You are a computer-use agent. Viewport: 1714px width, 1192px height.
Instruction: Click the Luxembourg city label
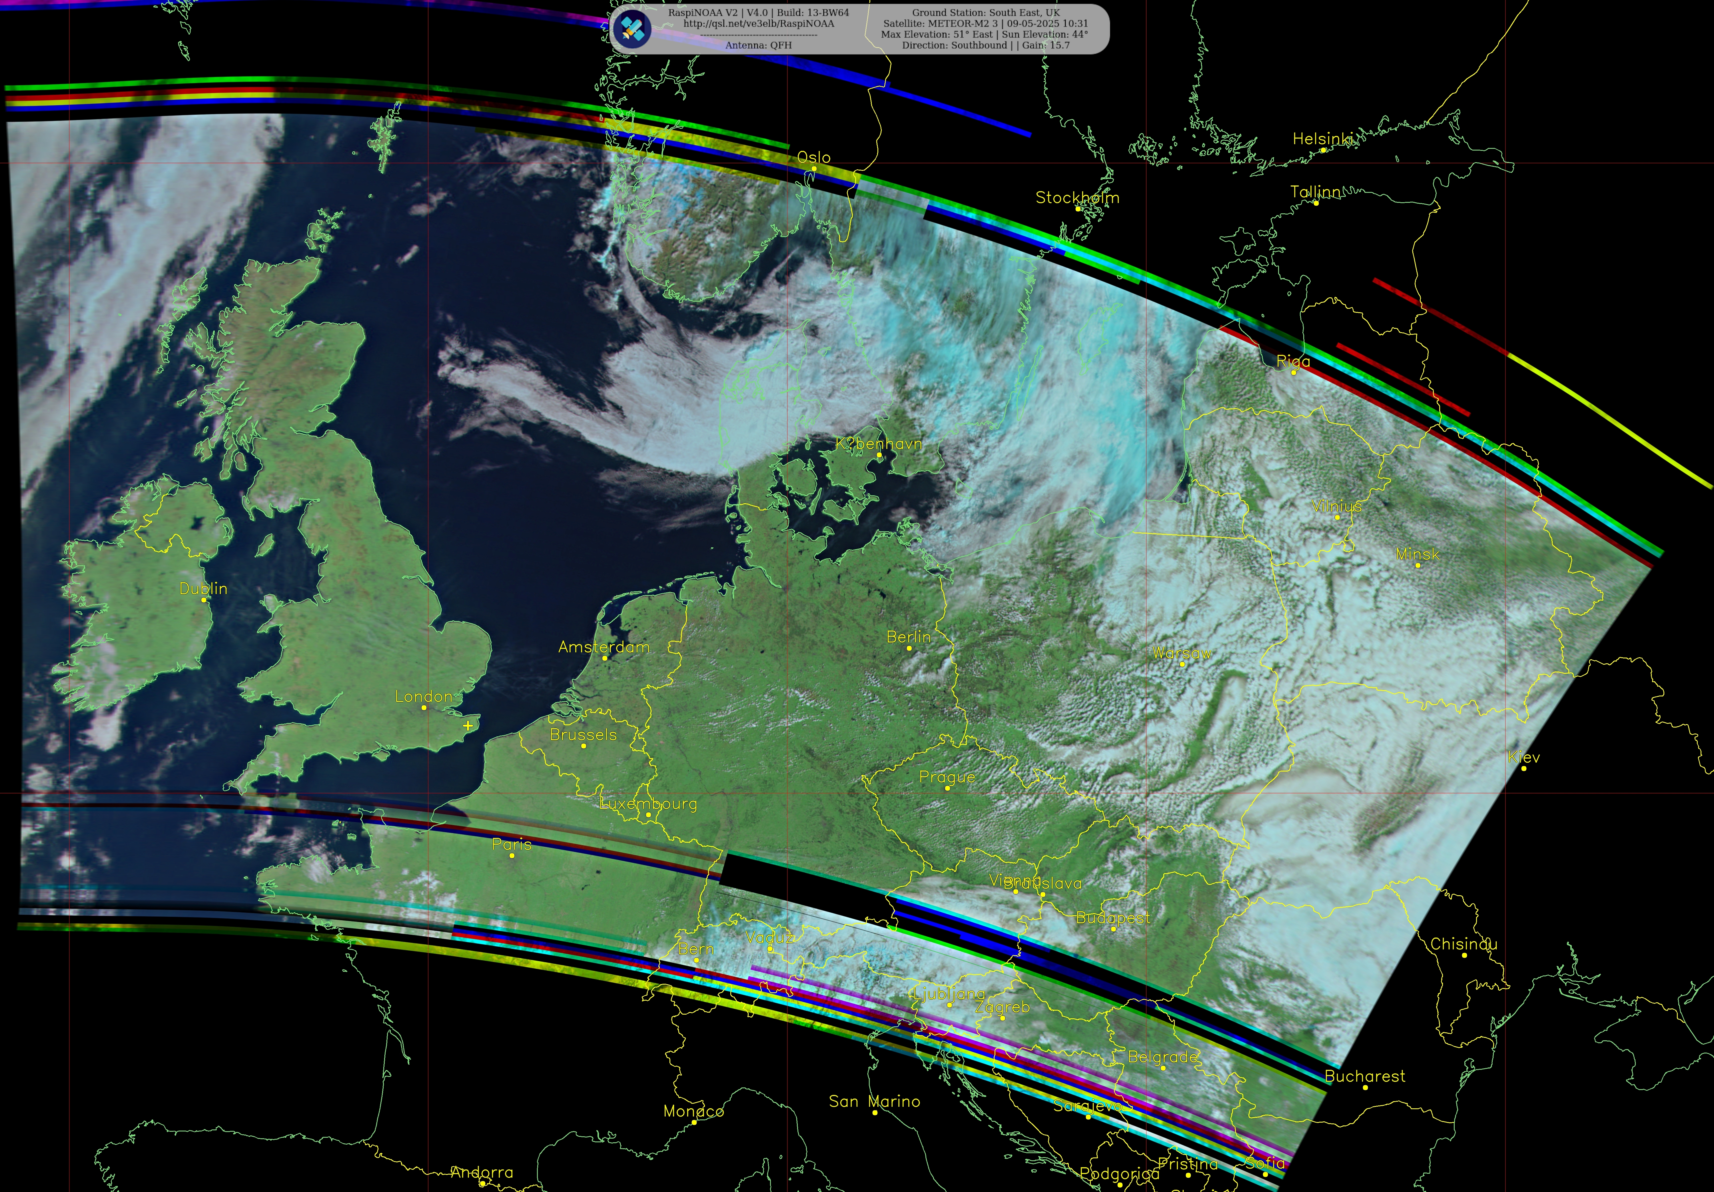(648, 804)
